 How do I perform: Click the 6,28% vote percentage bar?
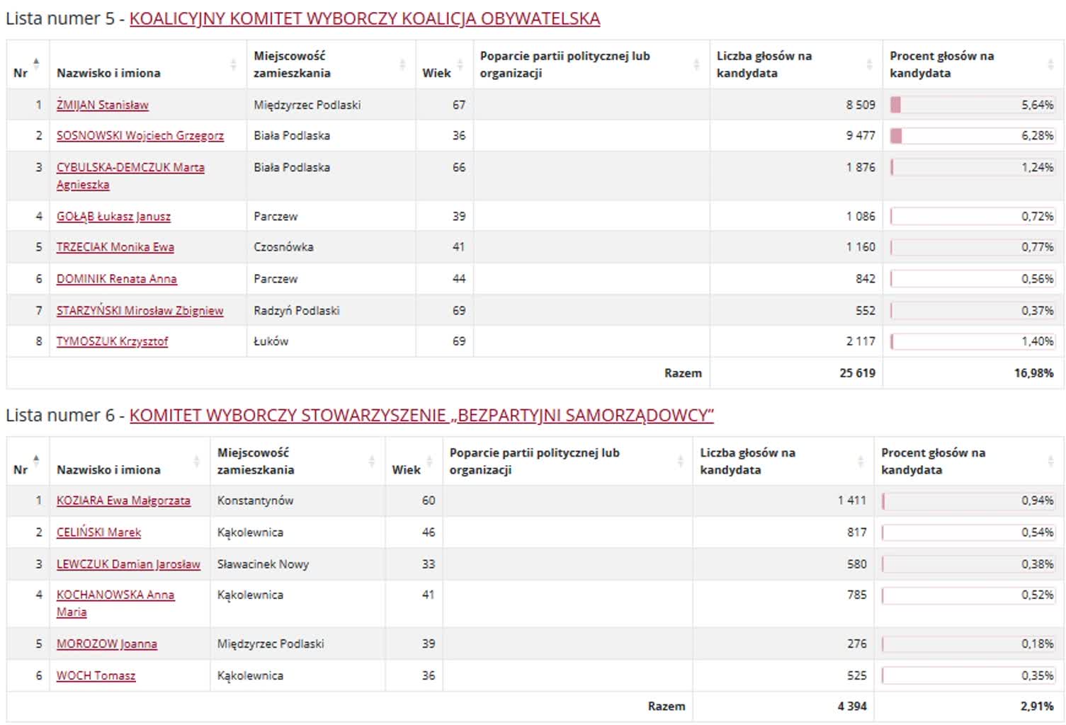point(972,135)
